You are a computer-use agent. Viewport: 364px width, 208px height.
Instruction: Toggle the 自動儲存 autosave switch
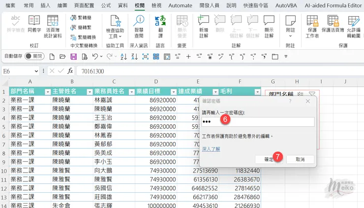37,56
